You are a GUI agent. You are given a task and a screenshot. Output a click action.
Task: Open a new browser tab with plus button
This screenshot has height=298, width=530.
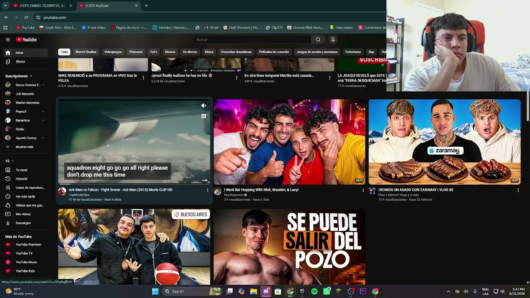click(146, 6)
